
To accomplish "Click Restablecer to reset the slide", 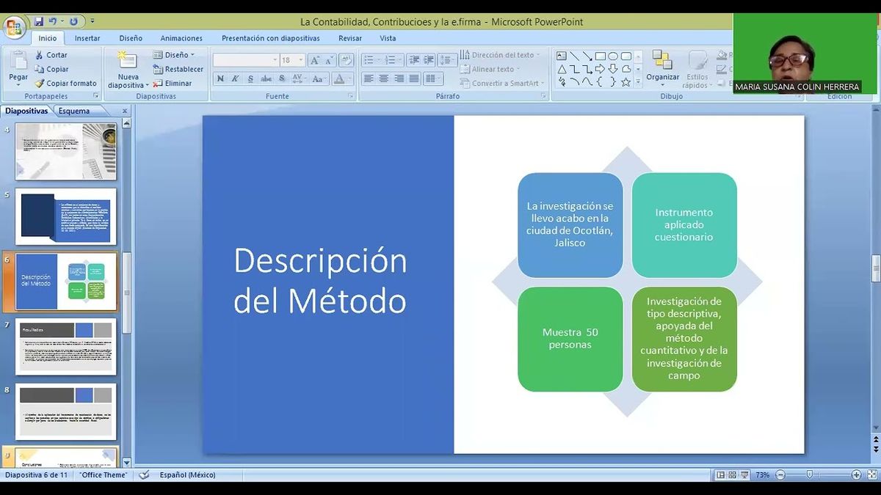I will (178, 69).
